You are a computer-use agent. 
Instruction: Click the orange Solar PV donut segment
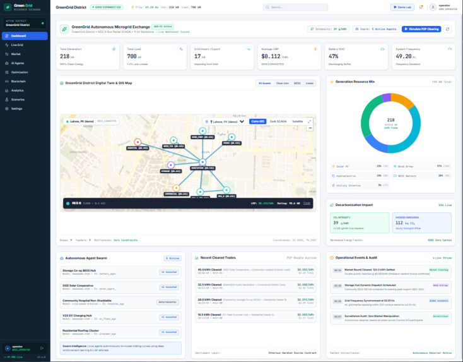403,100
